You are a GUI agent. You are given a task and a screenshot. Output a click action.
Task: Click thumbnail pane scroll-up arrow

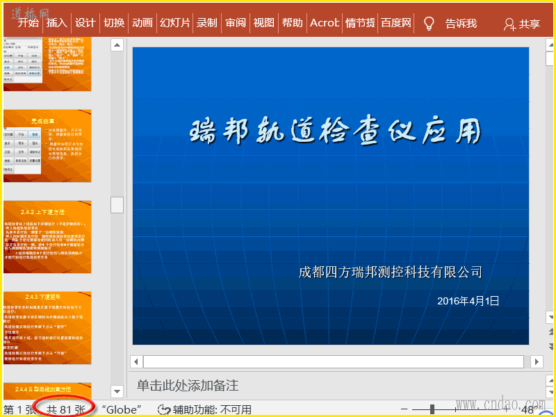[117, 45]
